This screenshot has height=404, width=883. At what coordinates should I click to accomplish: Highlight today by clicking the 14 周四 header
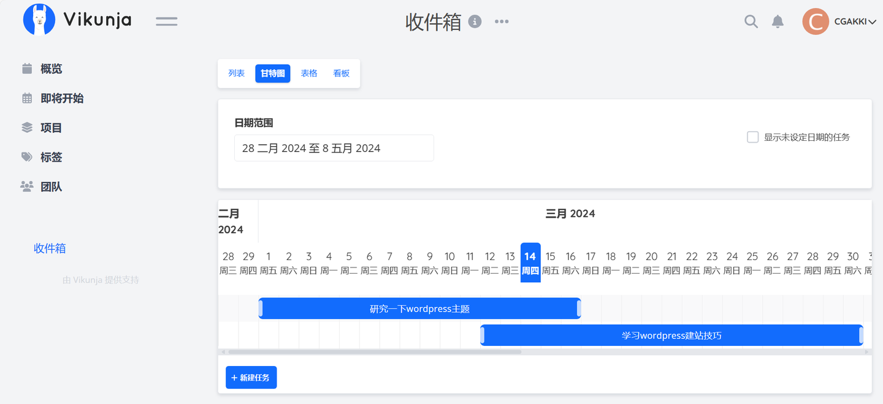click(530, 263)
